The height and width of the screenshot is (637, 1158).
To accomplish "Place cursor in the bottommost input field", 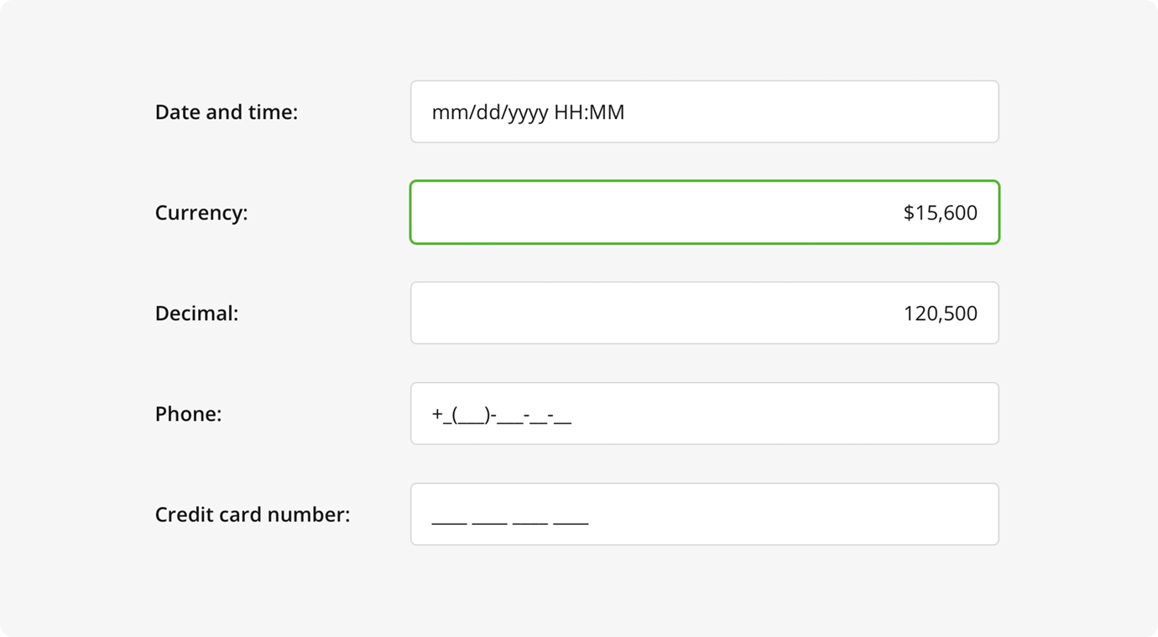I will (x=705, y=514).
